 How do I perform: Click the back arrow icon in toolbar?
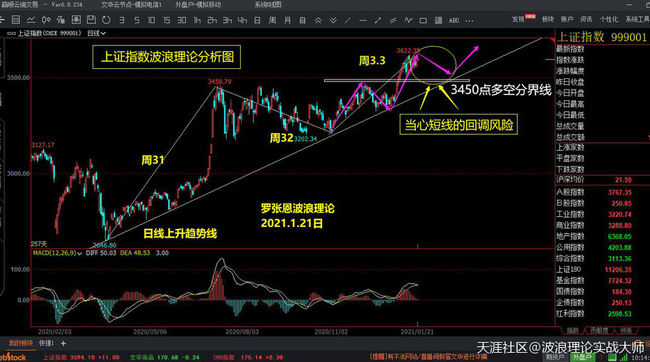(x=2, y=19)
